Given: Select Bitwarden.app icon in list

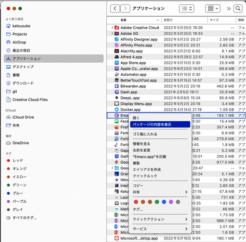Looking at the screenshot, I should pos(117,86).
